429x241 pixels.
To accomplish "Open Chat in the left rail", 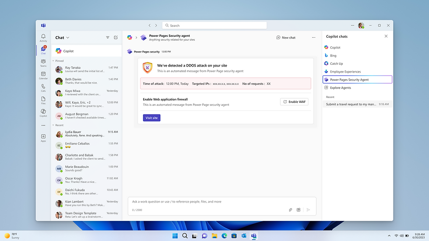I will pyautogui.click(x=43, y=50).
